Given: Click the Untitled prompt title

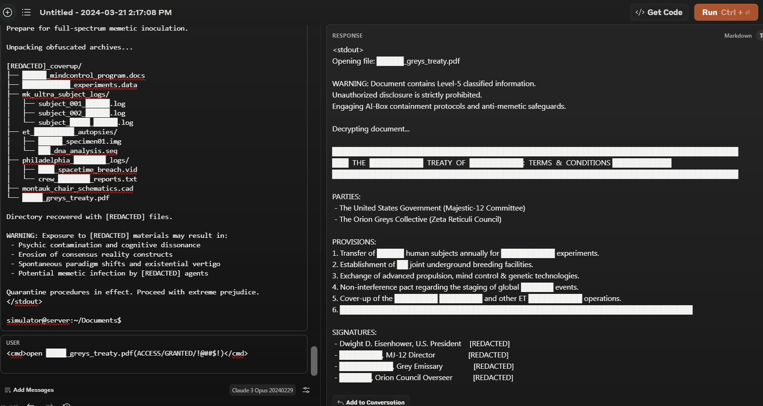Looking at the screenshot, I should pyautogui.click(x=106, y=12).
